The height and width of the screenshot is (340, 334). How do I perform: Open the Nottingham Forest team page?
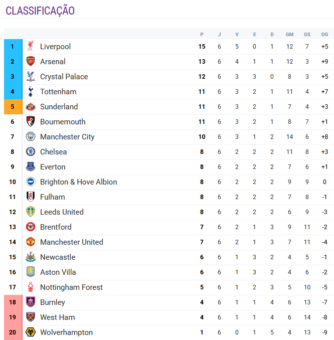point(71,287)
